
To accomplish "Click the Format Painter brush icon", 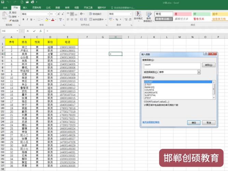I will click(x=10, y=21).
